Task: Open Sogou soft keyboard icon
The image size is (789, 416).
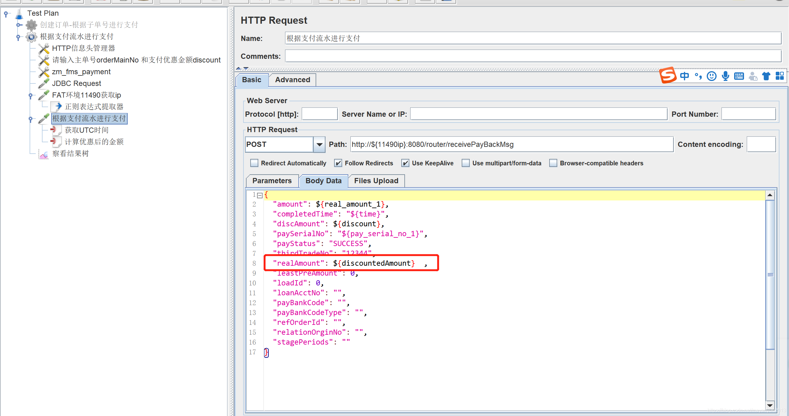Action: point(739,76)
